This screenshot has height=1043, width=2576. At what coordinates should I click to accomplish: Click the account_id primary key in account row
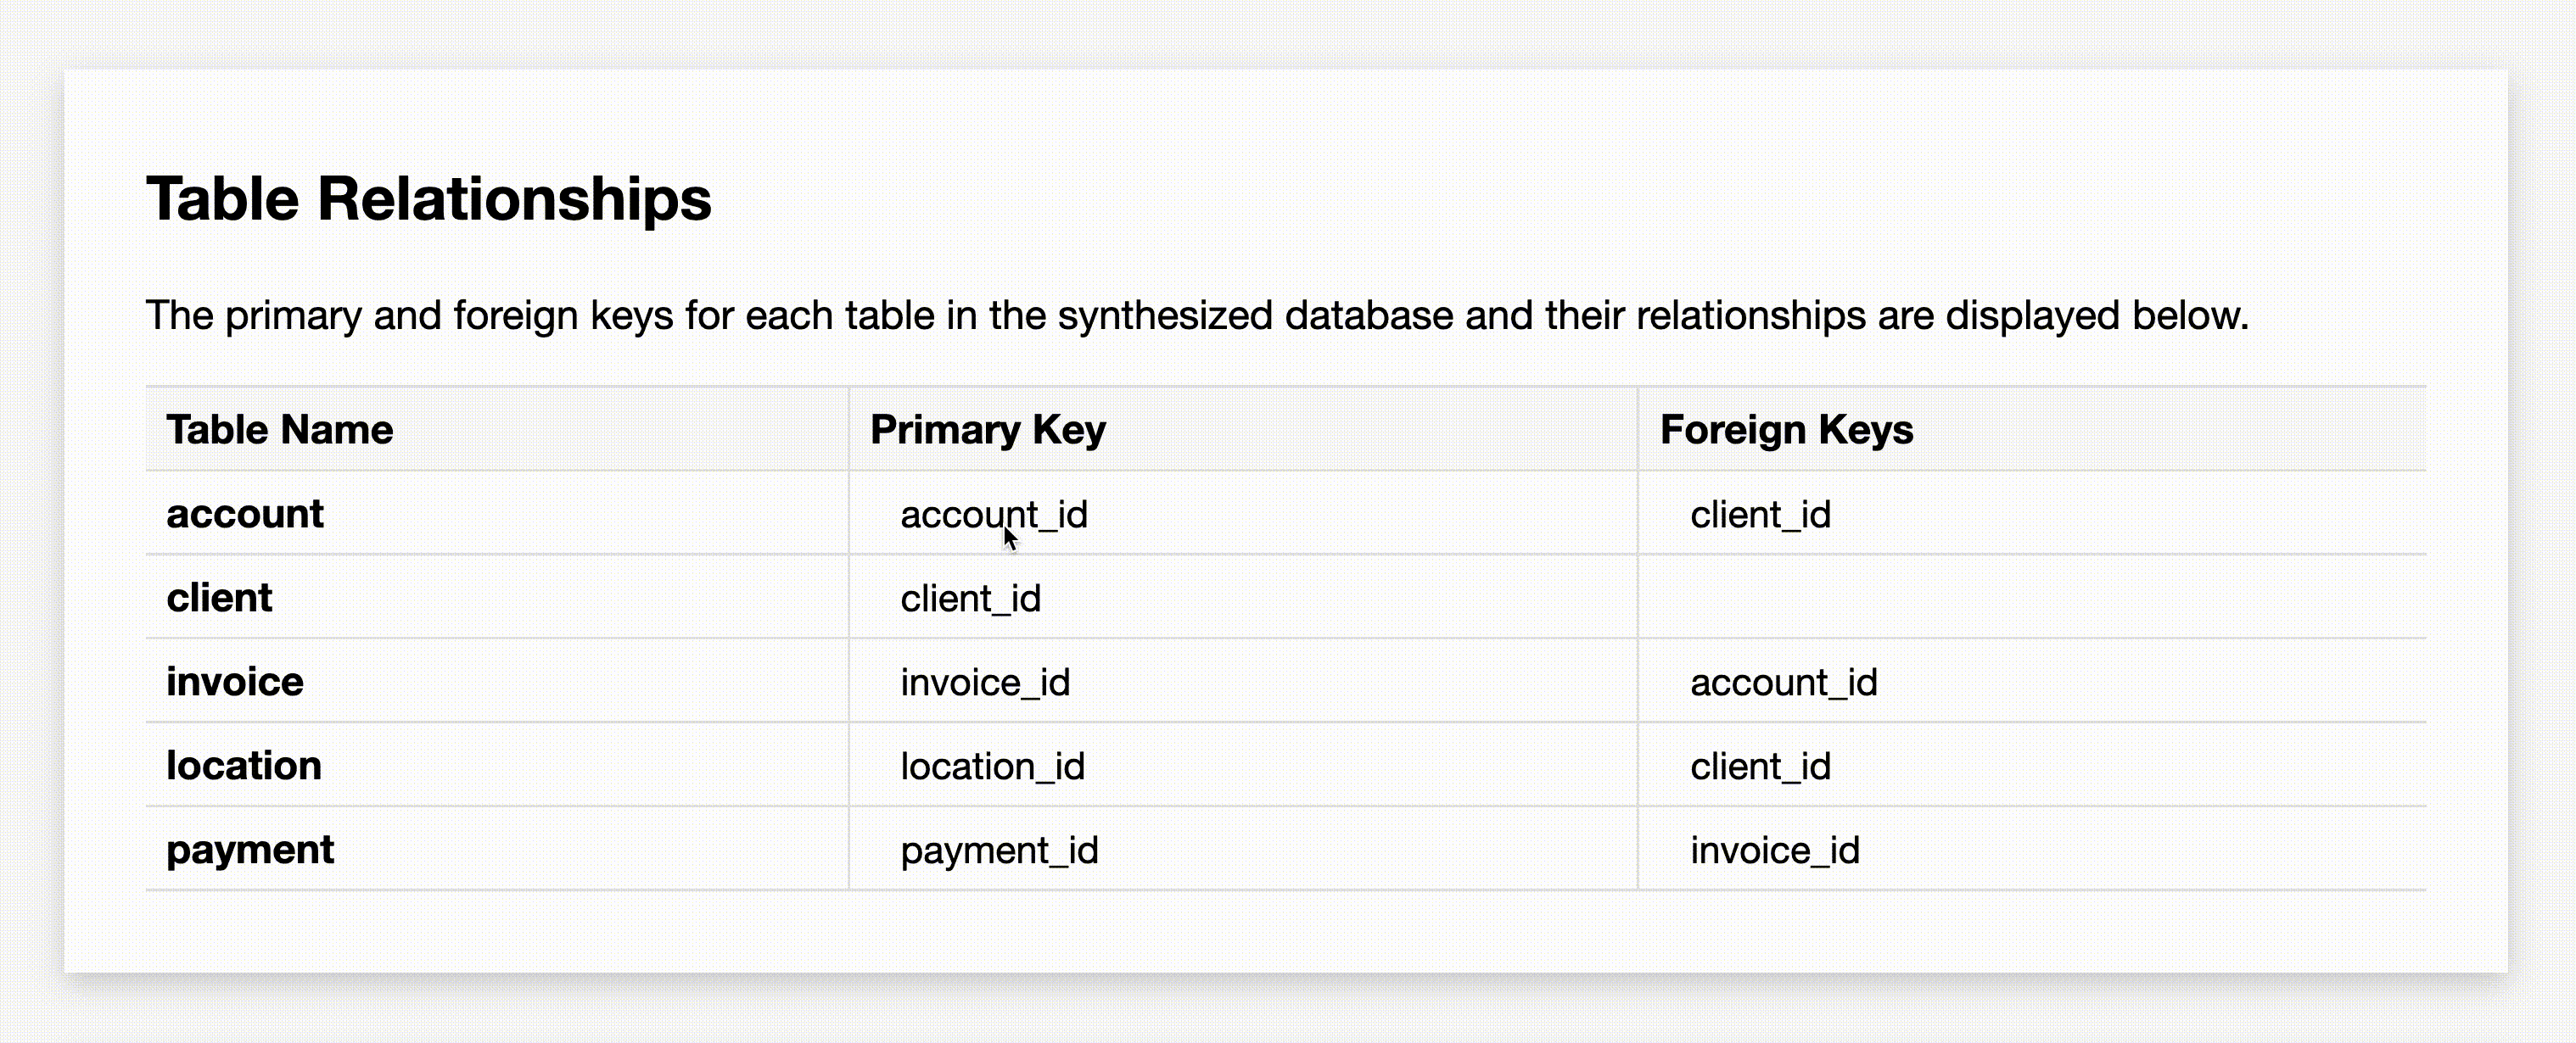[x=994, y=515]
